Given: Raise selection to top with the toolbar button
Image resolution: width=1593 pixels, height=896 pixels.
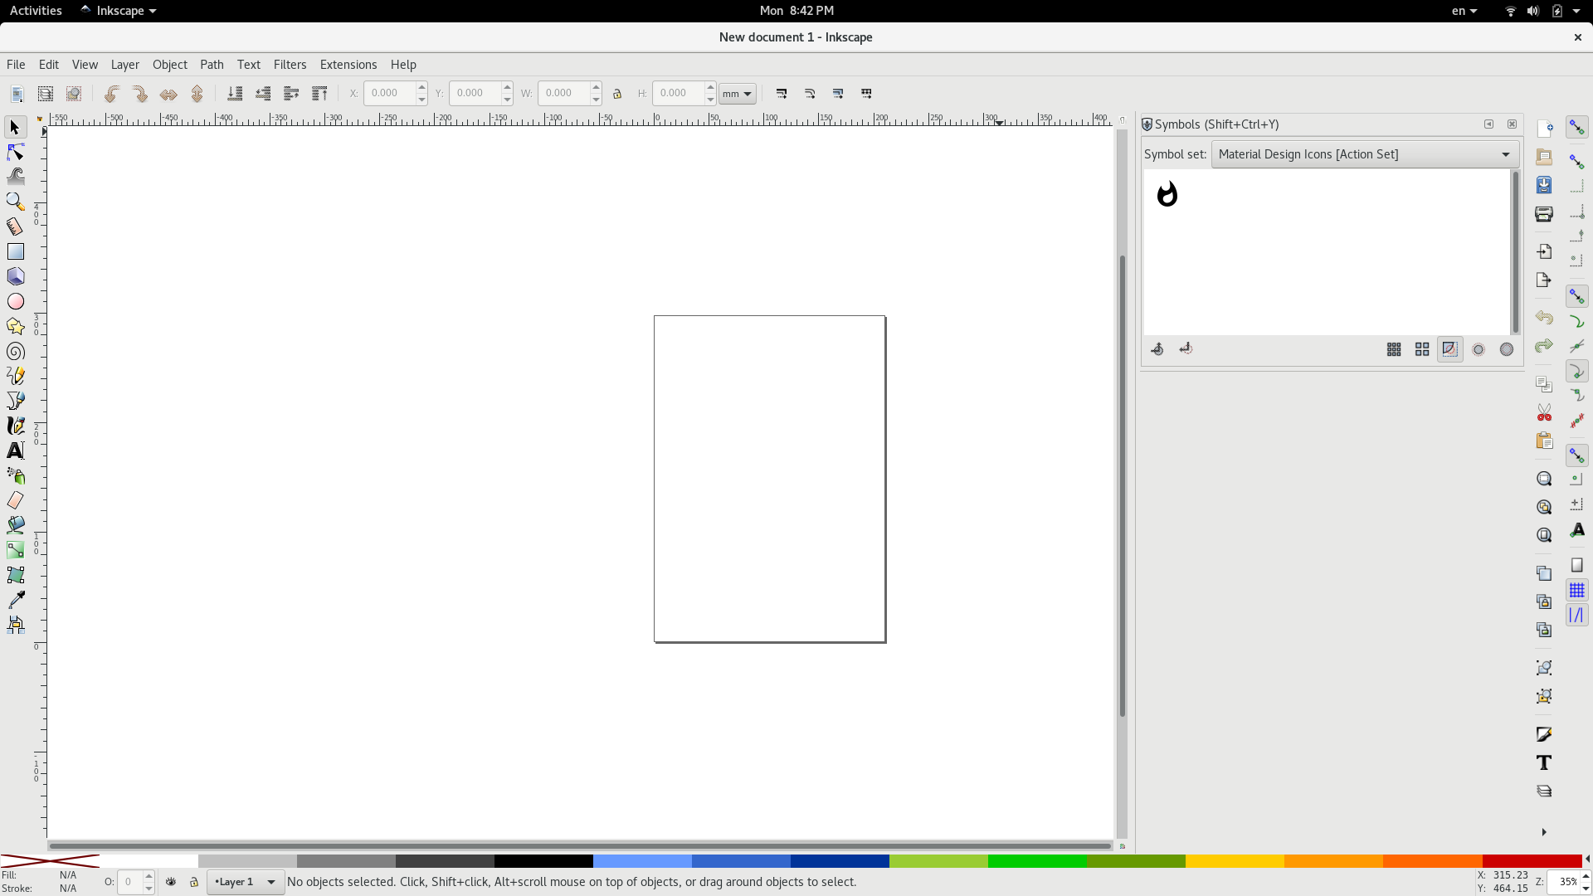Looking at the screenshot, I should pyautogui.click(x=319, y=94).
